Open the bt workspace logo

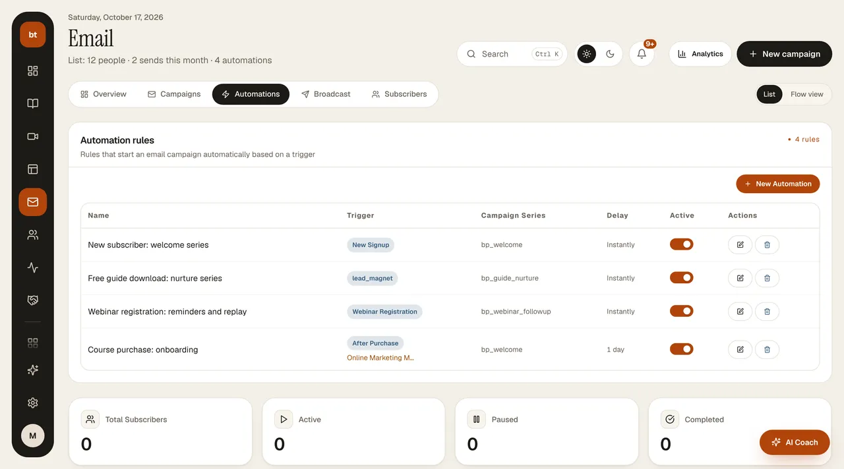click(33, 35)
